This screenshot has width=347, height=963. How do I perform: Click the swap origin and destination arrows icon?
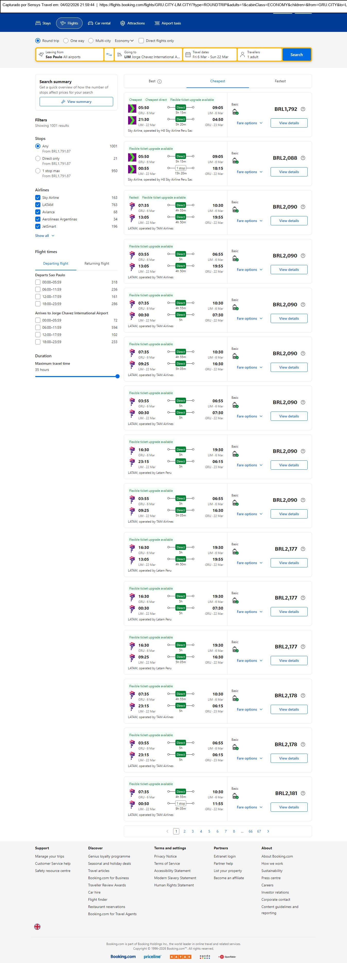click(x=109, y=55)
